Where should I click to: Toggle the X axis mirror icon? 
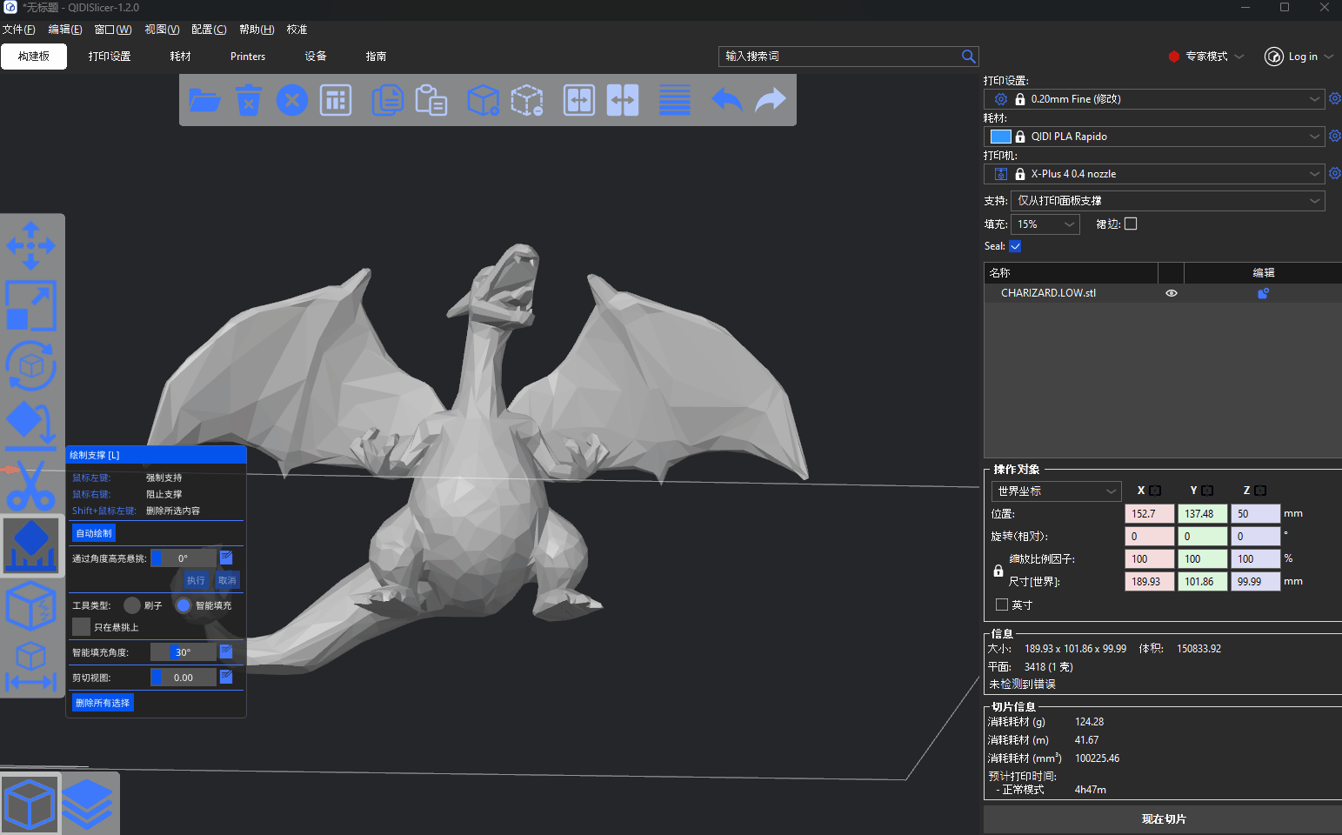tap(1155, 491)
